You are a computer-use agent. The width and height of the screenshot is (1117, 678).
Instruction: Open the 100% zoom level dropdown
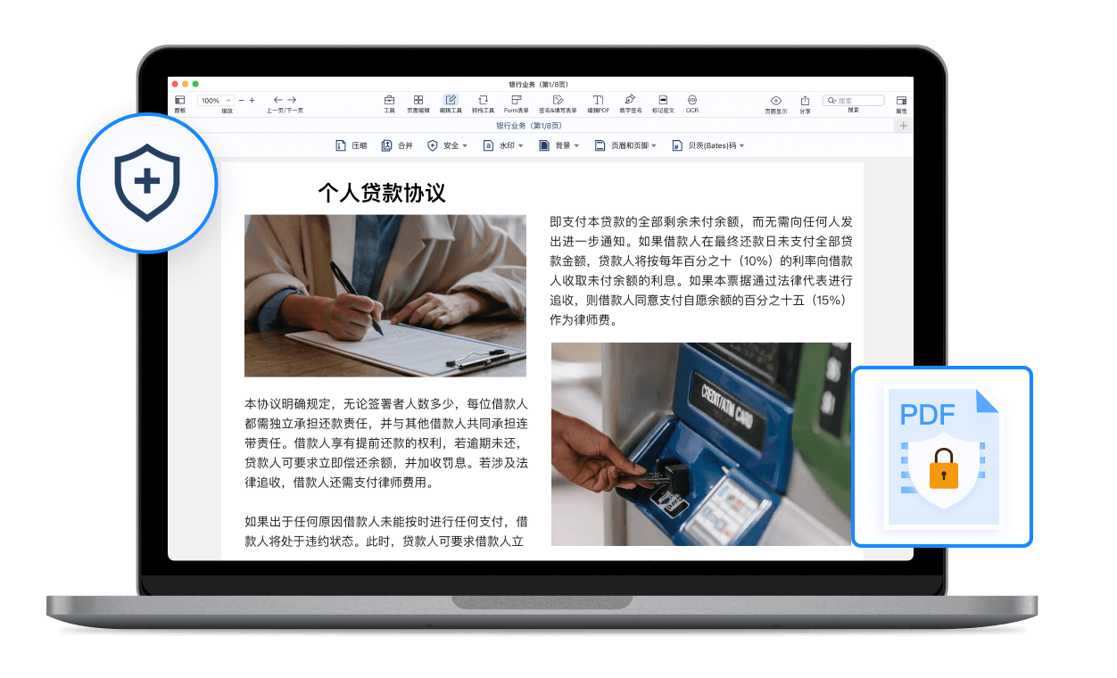(x=215, y=101)
